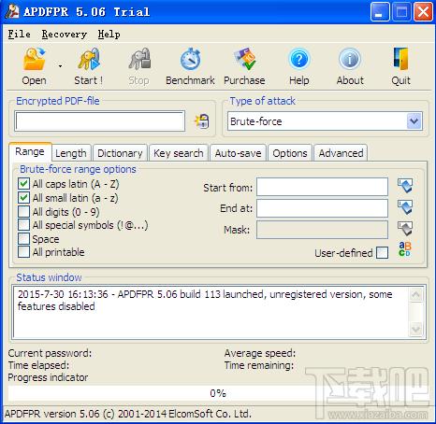Close the APDFPR window
Screen dimensions: 436x424
pos(423,12)
